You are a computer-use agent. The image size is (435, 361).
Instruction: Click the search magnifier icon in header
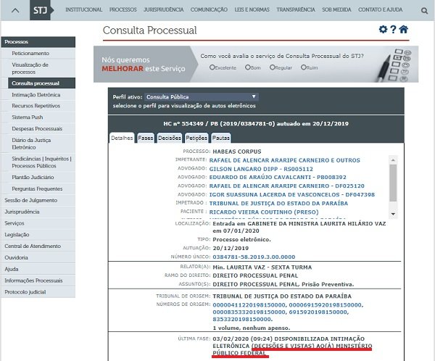424,12
